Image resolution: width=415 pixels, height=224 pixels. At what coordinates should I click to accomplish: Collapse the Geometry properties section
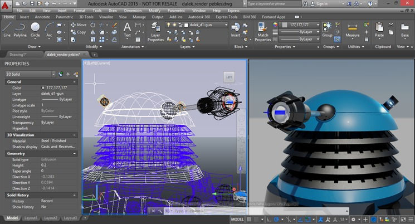coord(74,154)
